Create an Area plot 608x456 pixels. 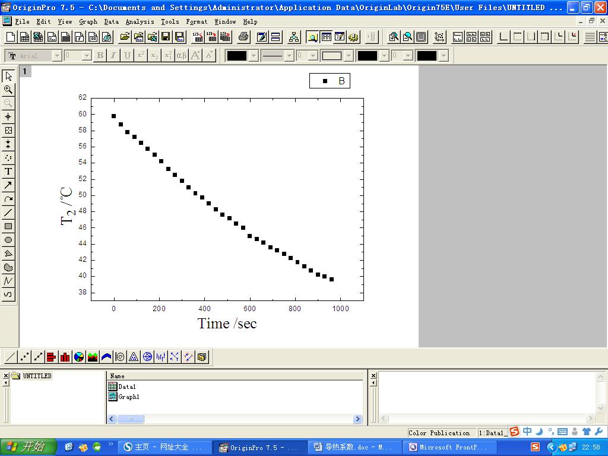(x=92, y=357)
